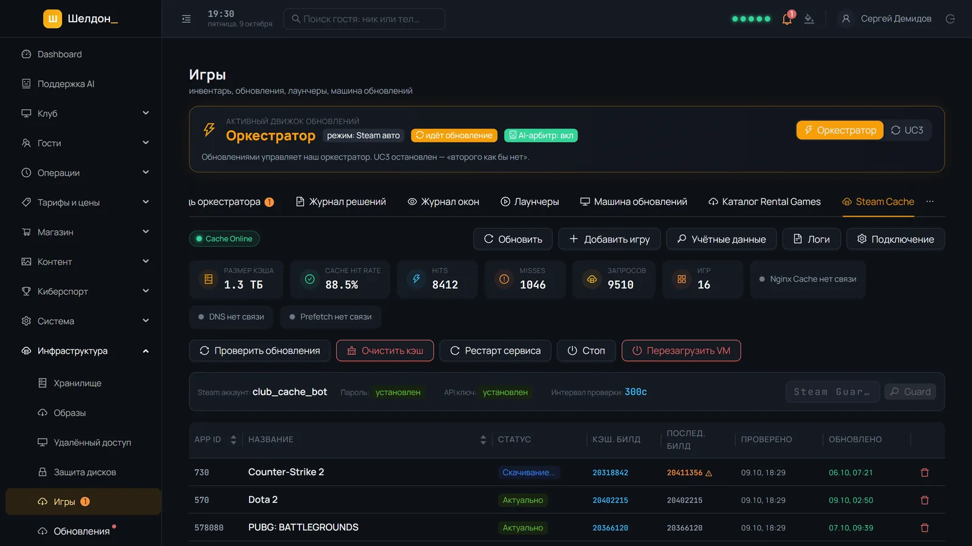Click the warning icon beside build 20411356
This screenshot has width=972, height=546.
tap(708, 473)
